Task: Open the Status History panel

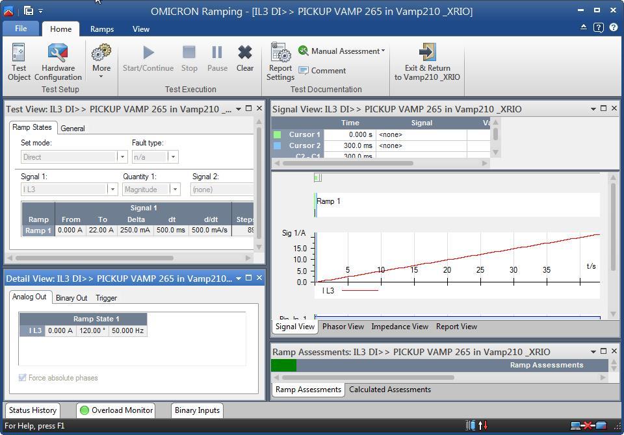Action: point(32,410)
